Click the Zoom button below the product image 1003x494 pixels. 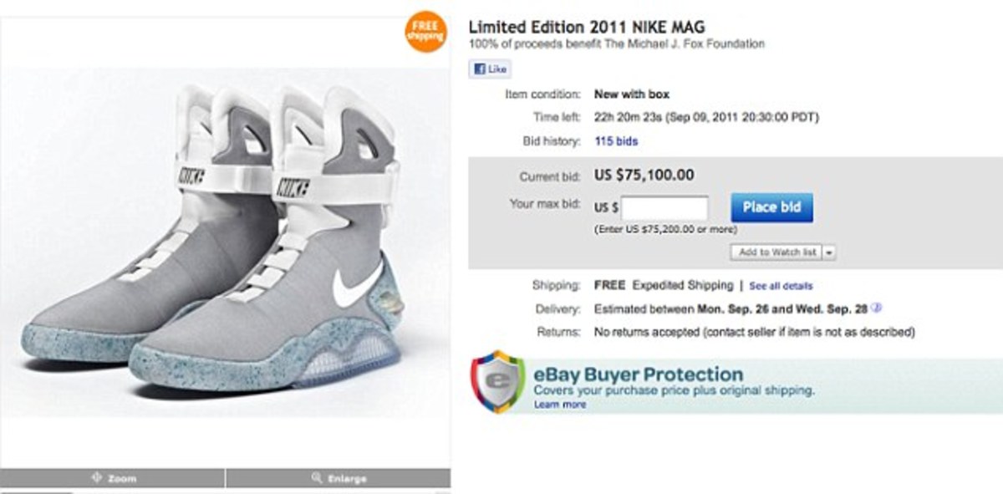click(113, 478)
